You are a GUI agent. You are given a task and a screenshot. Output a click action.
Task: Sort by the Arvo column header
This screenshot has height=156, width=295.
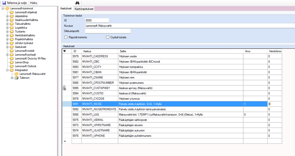[x=255, y=51]
